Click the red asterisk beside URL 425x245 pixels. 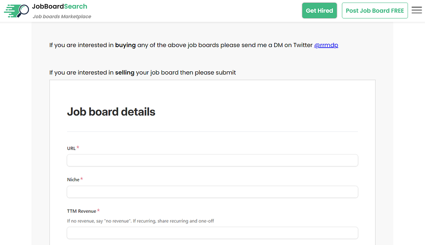[78, 148]
